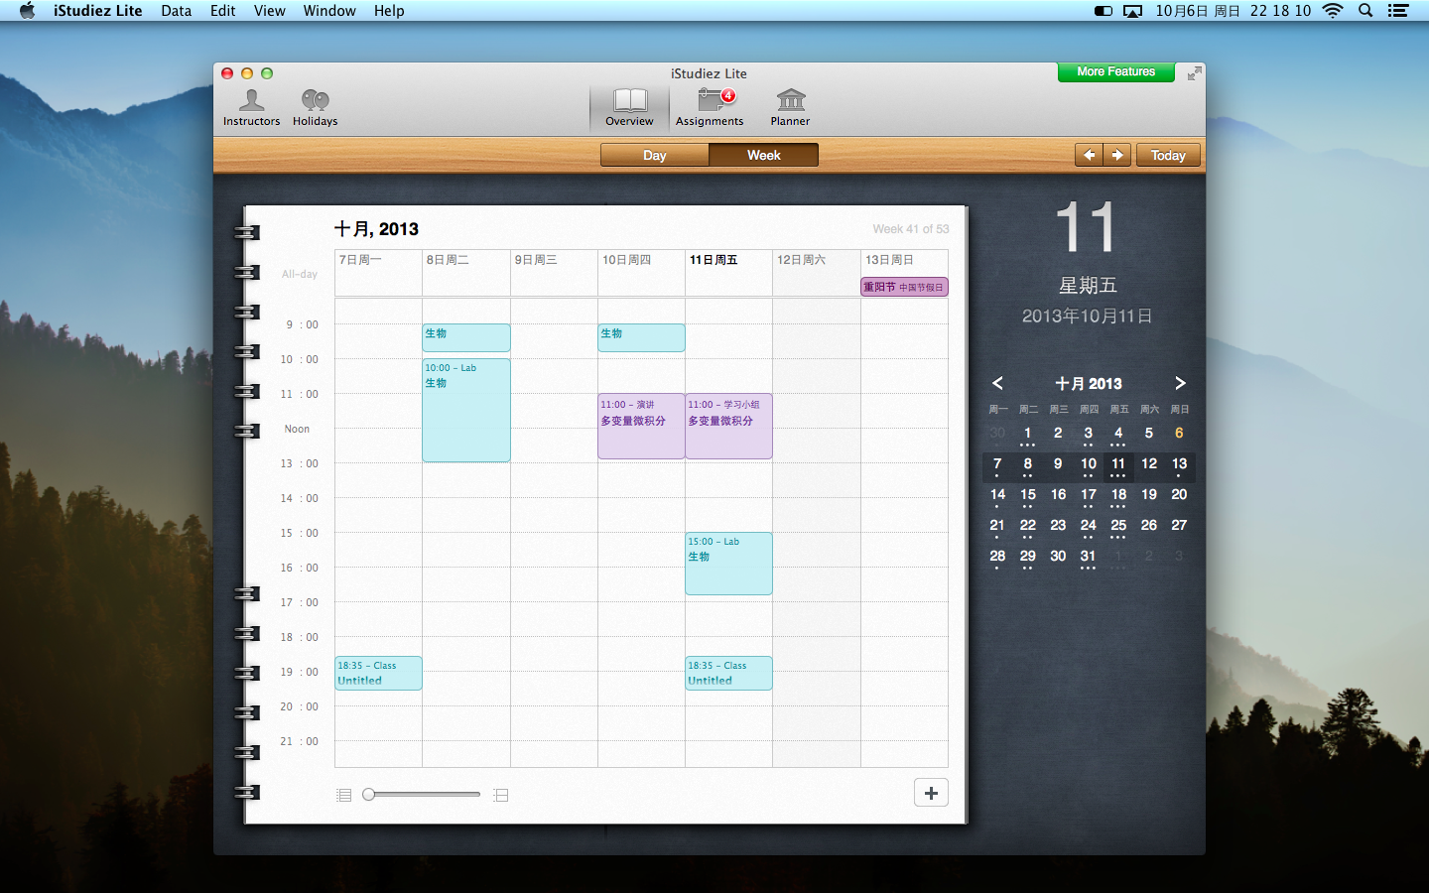The image size is (1429, 893).
Task: Open the Window menu
Action: [329, 11]
